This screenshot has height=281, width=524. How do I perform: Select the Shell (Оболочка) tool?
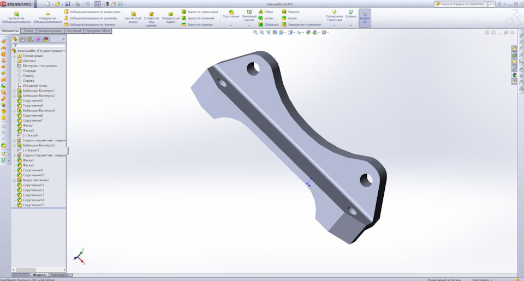click(x=269, y=25)
